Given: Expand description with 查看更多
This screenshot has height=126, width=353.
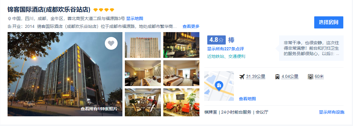Looking at the screenshot, I should [x=191, y=26].
